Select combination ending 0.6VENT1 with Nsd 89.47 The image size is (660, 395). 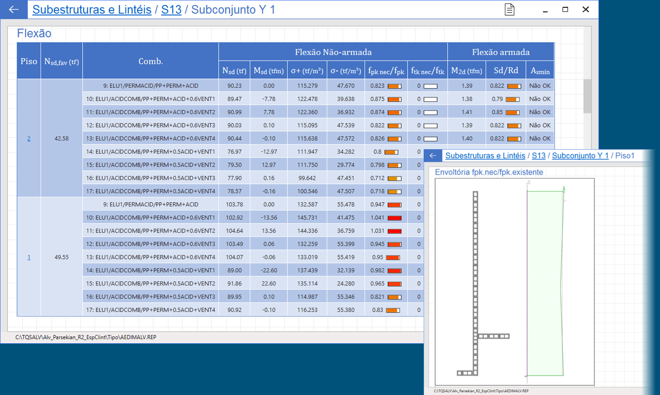pos(150,99)
